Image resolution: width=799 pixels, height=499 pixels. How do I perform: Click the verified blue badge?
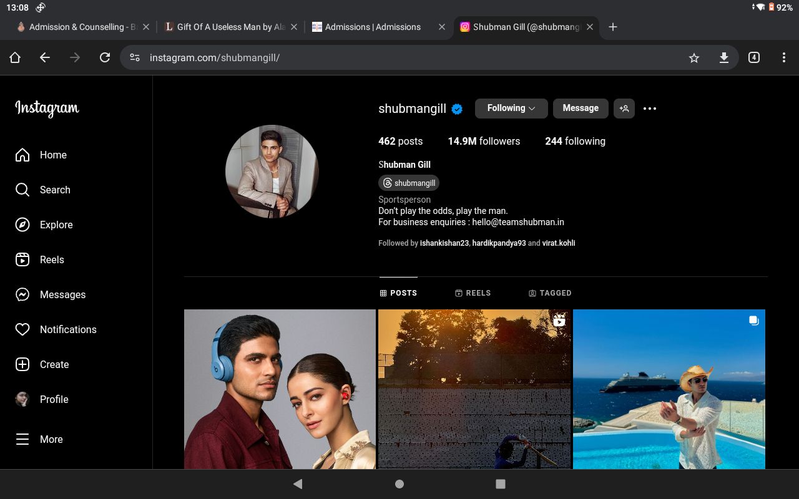(457, 109)
